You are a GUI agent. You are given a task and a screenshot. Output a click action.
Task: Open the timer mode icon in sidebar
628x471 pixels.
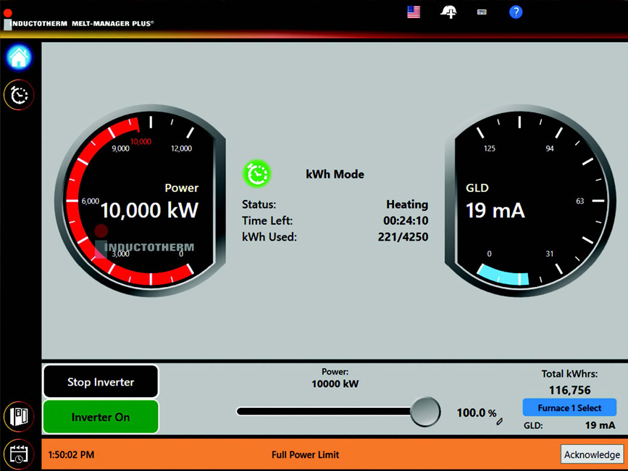[x=19, y=95]
